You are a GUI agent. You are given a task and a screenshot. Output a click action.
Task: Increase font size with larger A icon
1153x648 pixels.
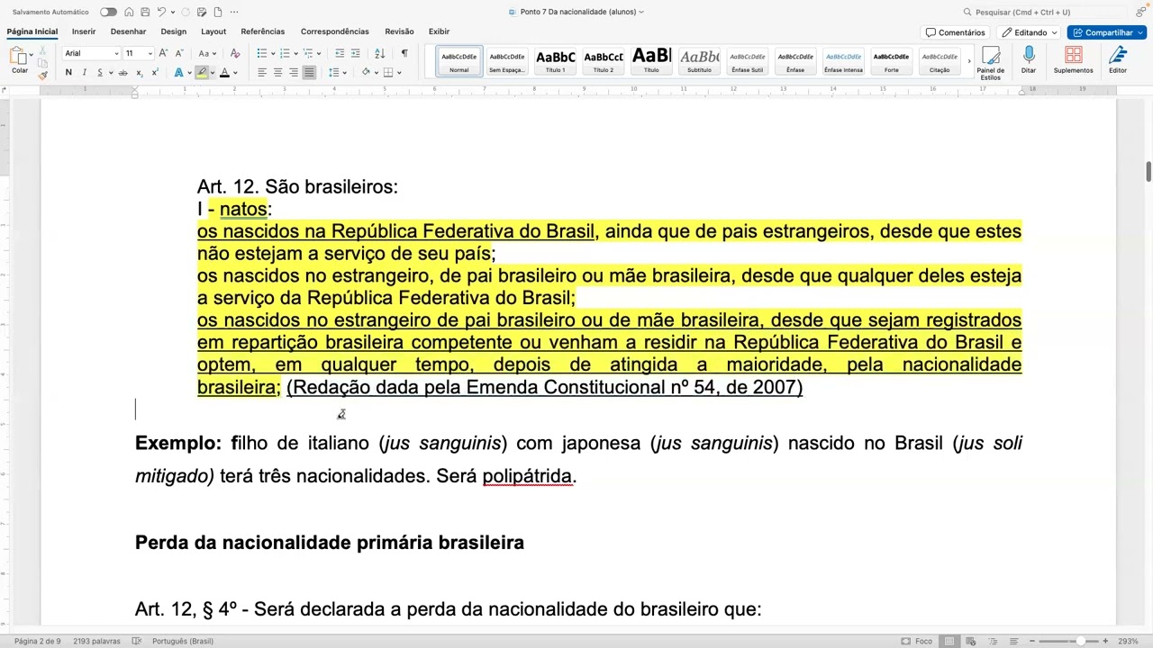tap(163, 53)
